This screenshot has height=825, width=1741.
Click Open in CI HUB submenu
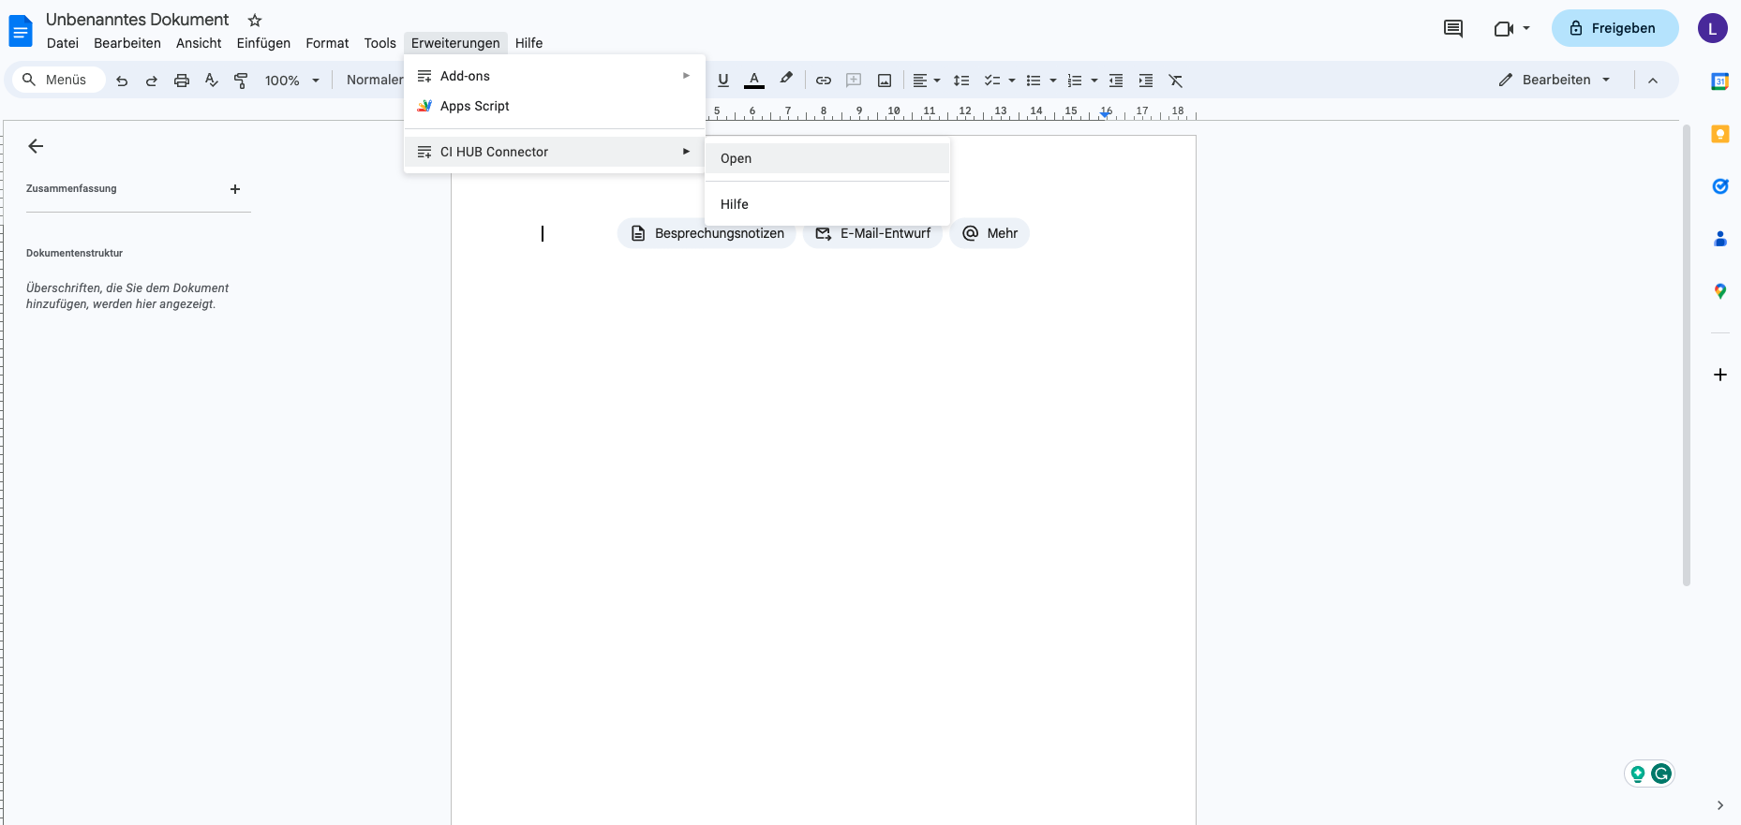pos(827,158)
